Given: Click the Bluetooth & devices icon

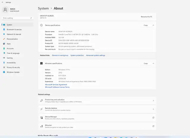Looking at the screenshot, I should click(x=4, y=29).
